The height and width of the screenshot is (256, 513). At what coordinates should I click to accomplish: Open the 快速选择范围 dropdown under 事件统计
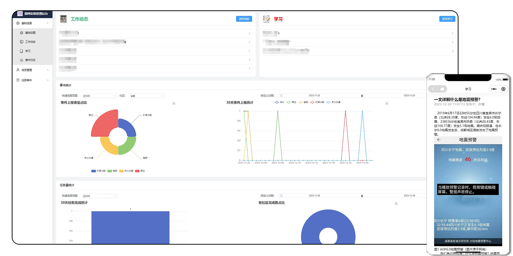point(99,96)
